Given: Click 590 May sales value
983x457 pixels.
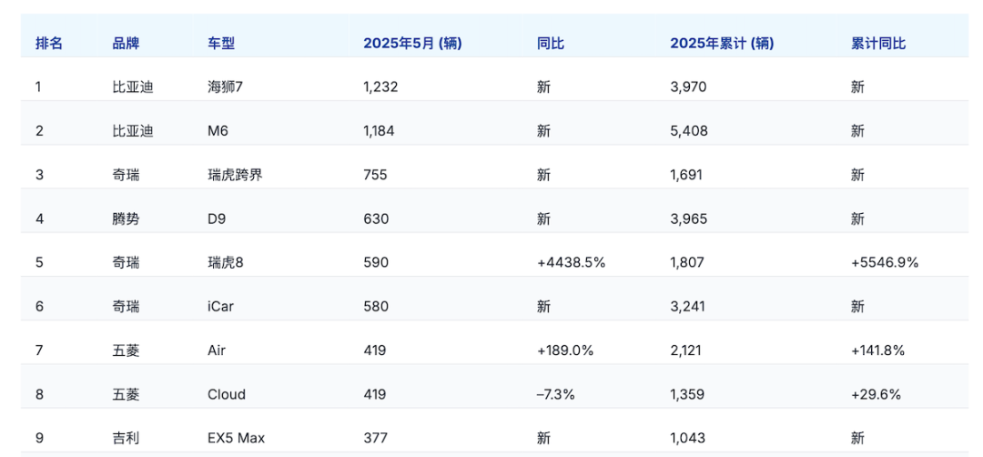Looking at the screenshot, I should coord(376,263).
